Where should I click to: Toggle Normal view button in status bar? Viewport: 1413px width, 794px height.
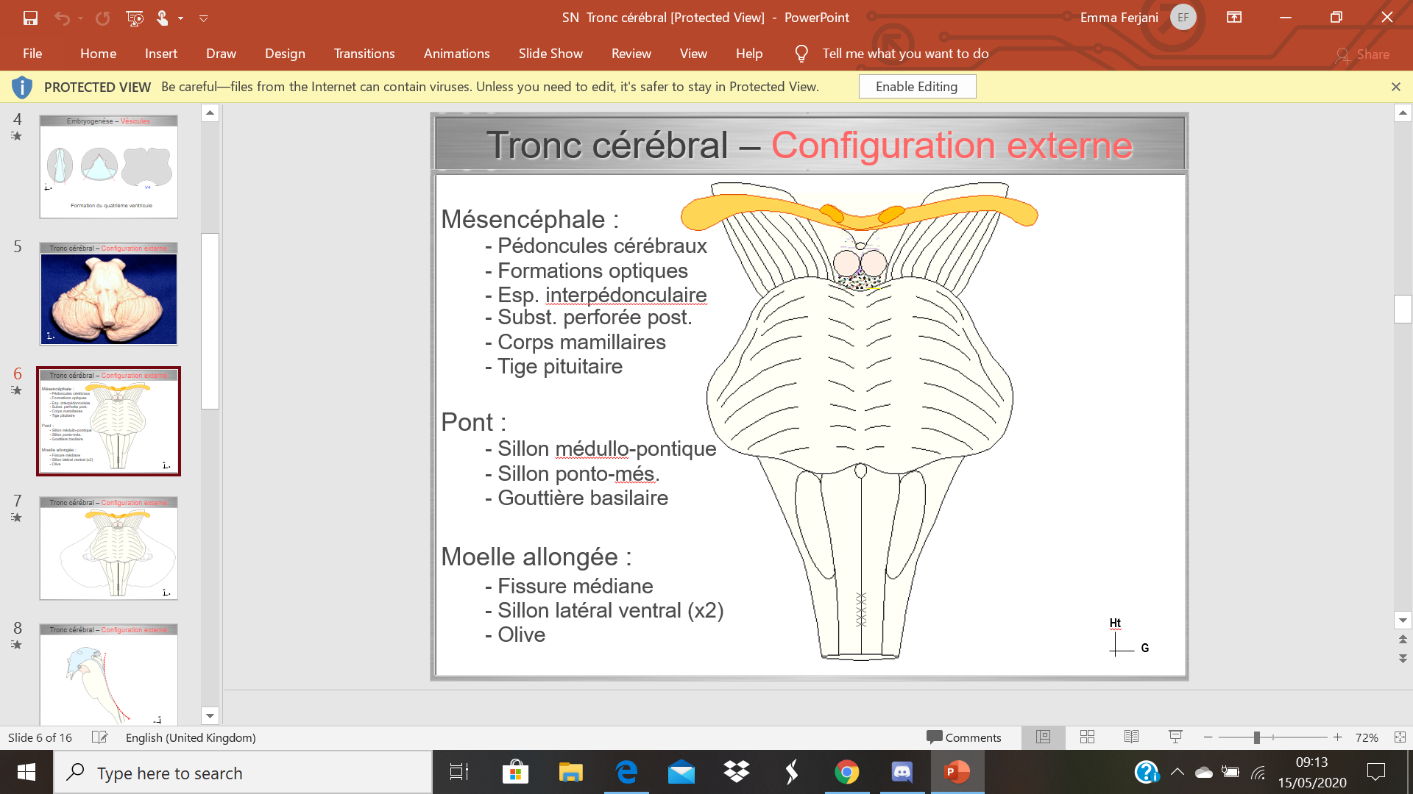coord(1043,737)
